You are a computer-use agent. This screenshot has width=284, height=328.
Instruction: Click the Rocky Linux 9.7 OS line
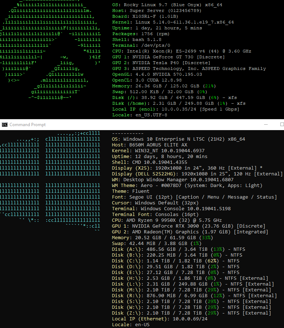[x=167, y=5]
